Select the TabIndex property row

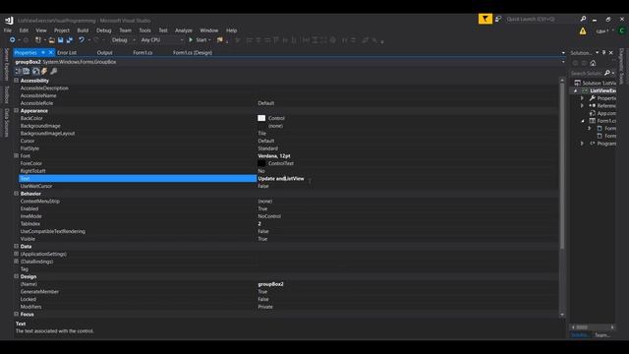tap(287, 224)
